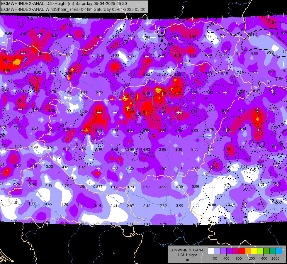Click the wind shear value 2.72
Viewport: 287px width, 264px height.
point(99,93)
